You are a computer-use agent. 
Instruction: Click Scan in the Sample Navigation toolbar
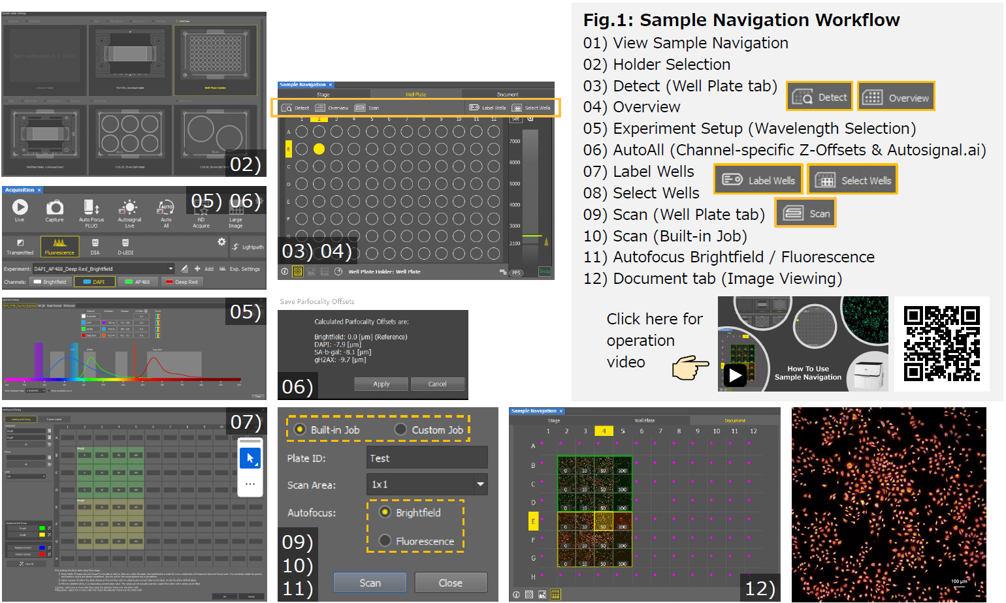pyautogui.click(x=366, y=108)
